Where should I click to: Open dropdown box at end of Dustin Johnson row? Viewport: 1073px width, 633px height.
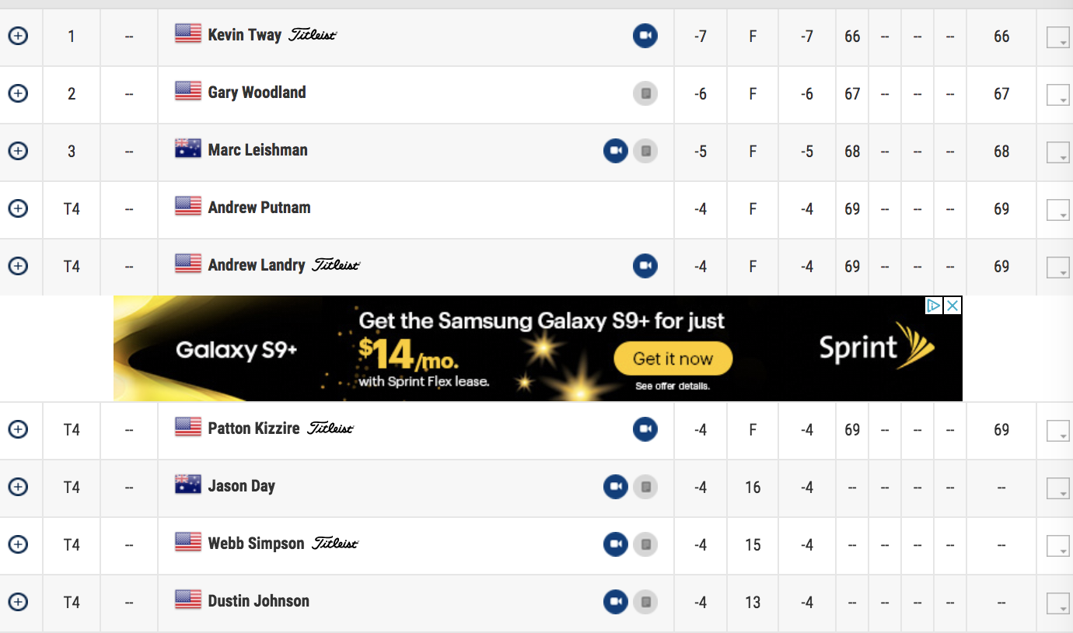1058,603
